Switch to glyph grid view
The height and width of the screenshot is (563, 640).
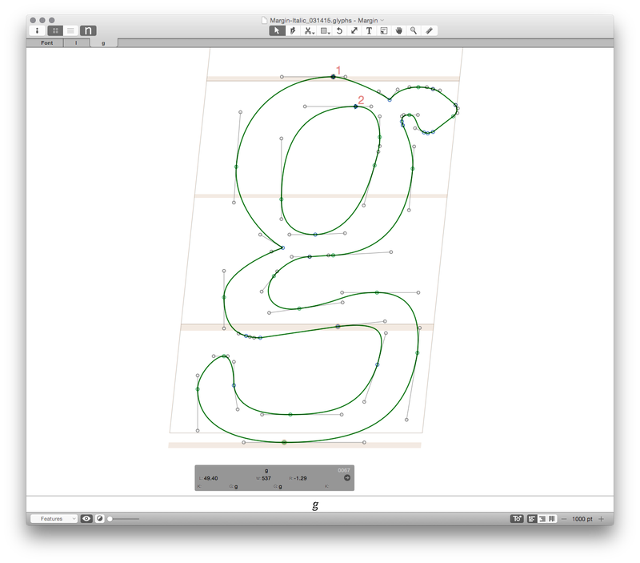tap(55, 30)
